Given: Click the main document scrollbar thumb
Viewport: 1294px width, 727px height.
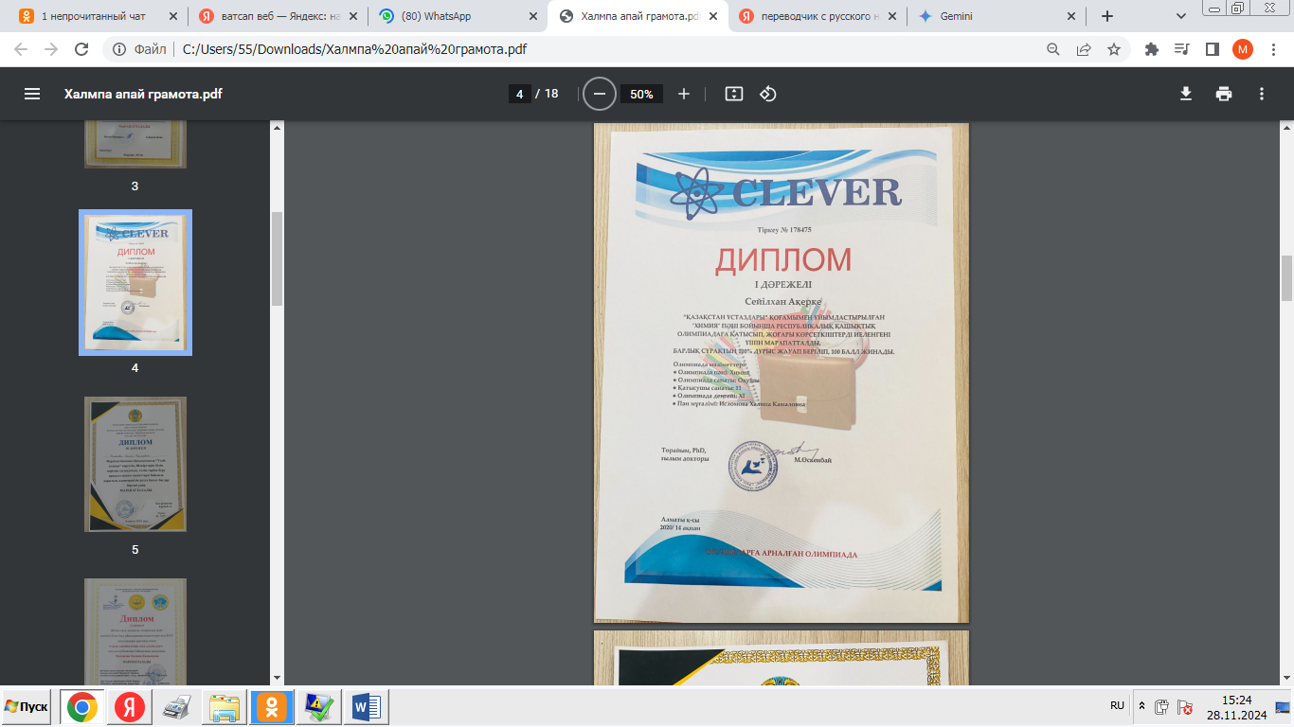Looking at the screenshot, I should 1287,278.
